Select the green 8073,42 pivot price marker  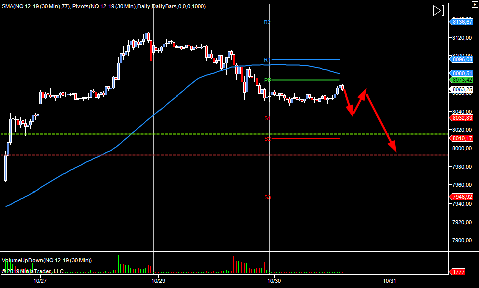click(462, 80)
